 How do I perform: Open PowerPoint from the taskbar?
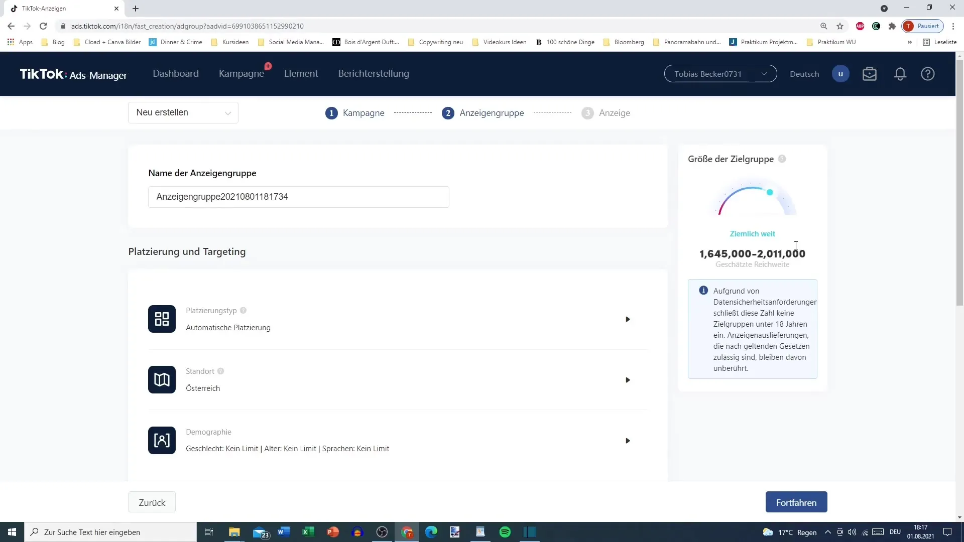[x=333, y=532]
